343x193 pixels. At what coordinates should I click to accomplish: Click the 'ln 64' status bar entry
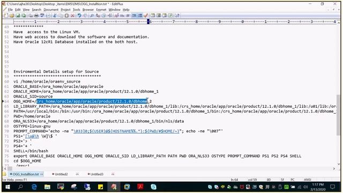234,180
